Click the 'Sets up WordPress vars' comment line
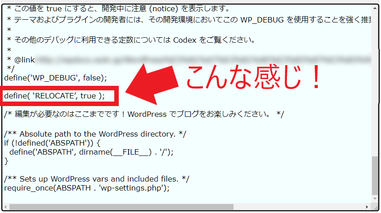This screenshot has height=213, width=381. click(x=97, y=179)
